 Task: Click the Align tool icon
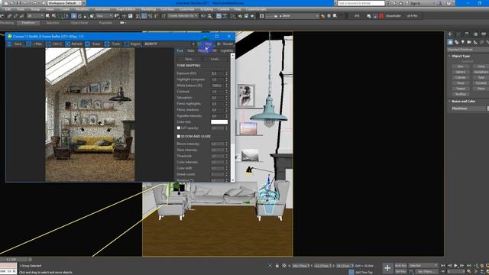click(210, 16)
